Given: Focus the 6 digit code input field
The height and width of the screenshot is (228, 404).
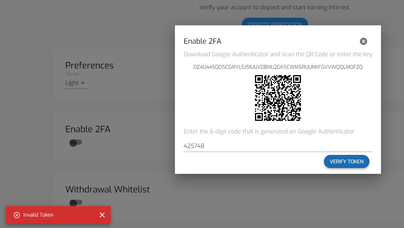Looking at the screenshot, I should (x=278, y=146).
